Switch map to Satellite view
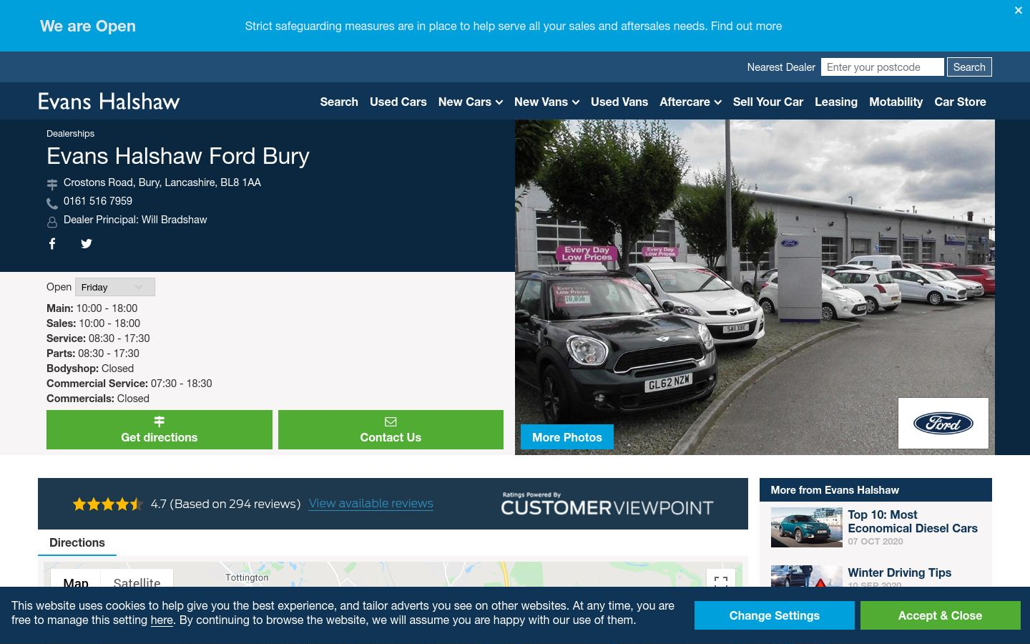The height and width of the screenshot is (644, 1030). pos(137,582)
